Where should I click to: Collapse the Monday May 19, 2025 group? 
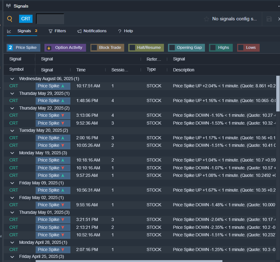coord(12,153)
